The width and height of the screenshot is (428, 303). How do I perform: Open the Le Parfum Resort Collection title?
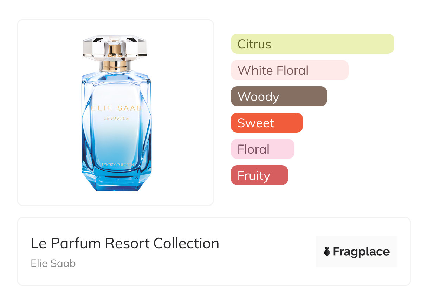125,243
